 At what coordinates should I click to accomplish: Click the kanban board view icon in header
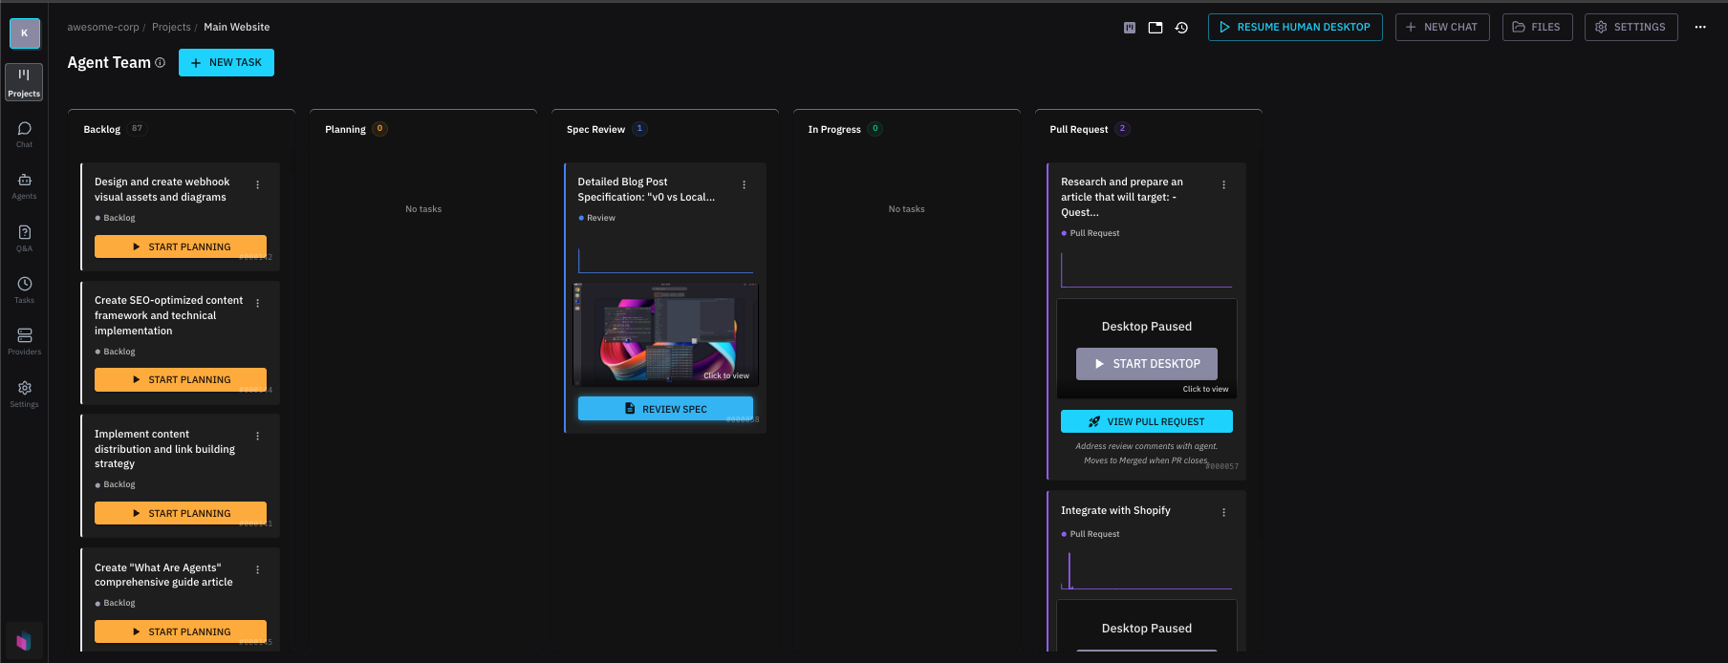point(1129,28)
